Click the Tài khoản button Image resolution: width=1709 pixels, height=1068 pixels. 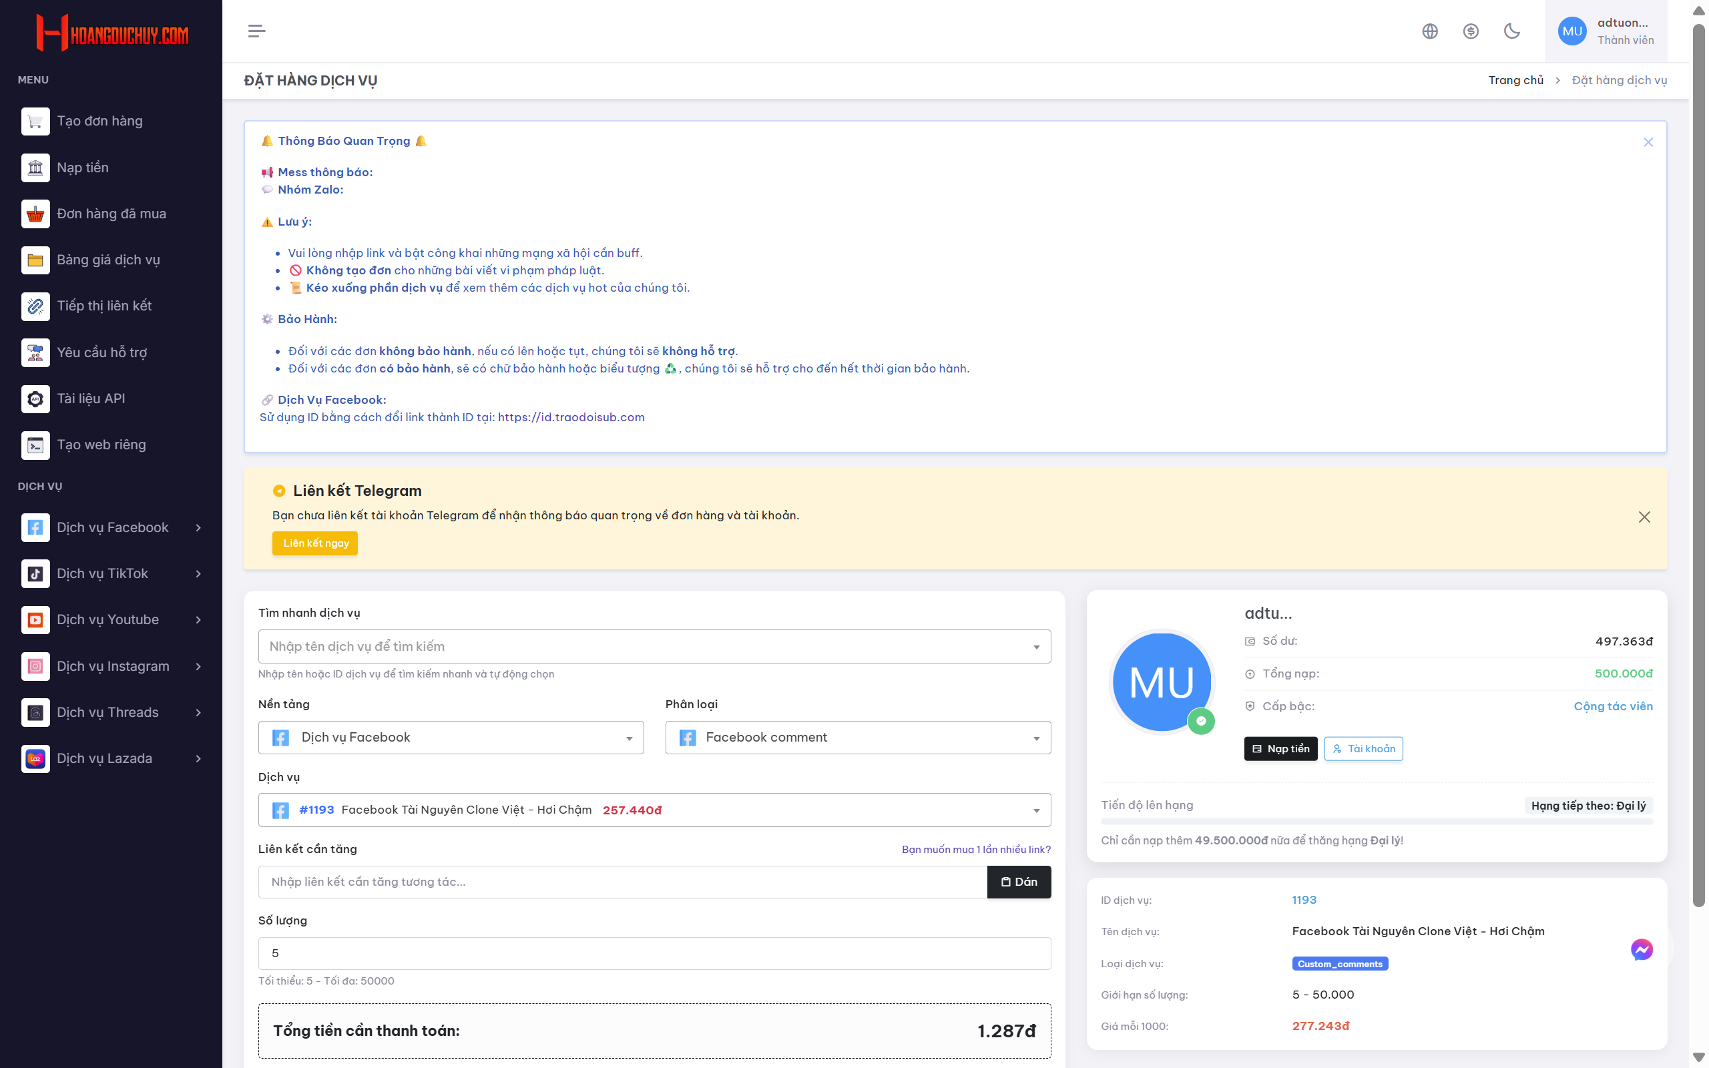[x=1364, y=749]
